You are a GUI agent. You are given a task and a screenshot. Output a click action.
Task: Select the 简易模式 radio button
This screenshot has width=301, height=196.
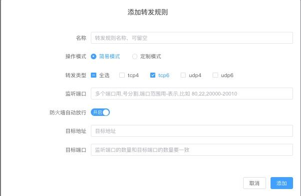tap(93, 56)
